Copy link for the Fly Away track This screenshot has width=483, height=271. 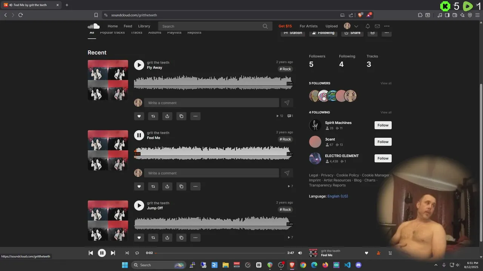click(x=181, y=116)
